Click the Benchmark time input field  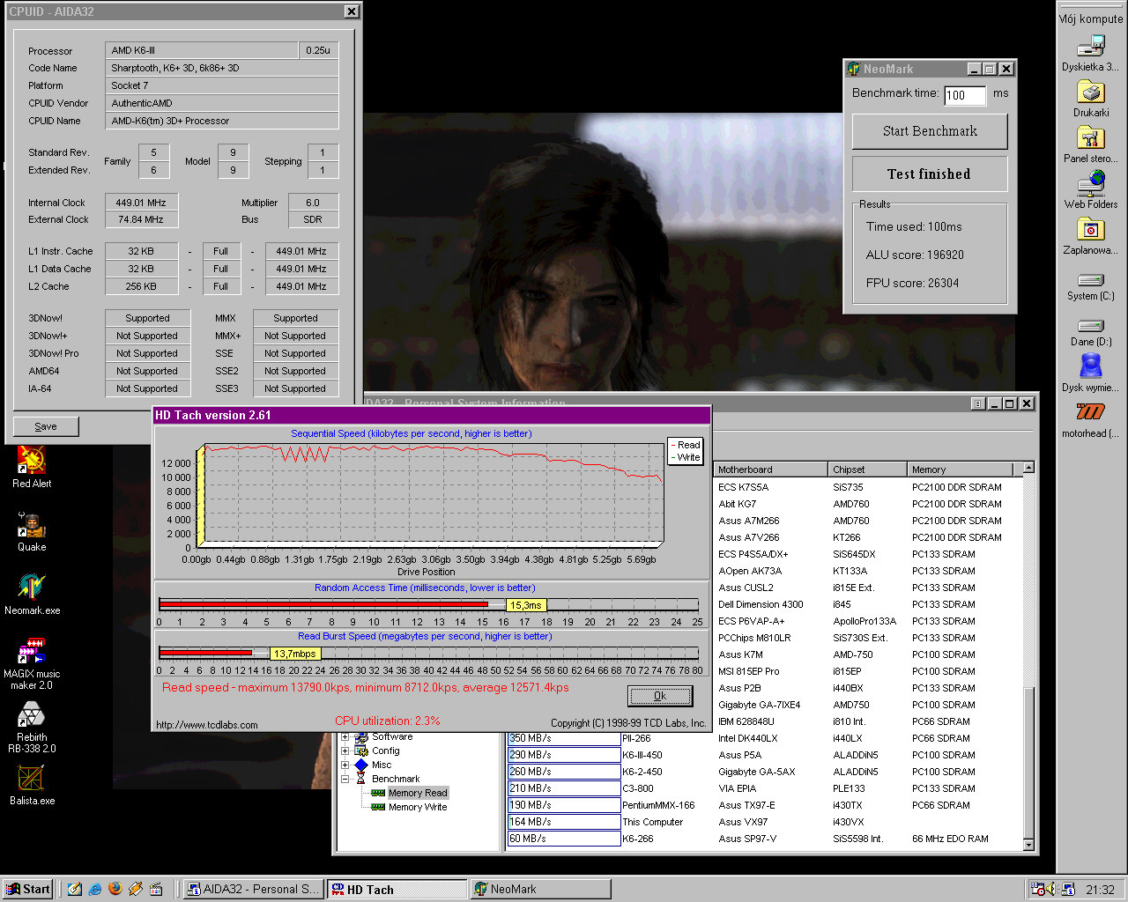[x=964, y=95]
